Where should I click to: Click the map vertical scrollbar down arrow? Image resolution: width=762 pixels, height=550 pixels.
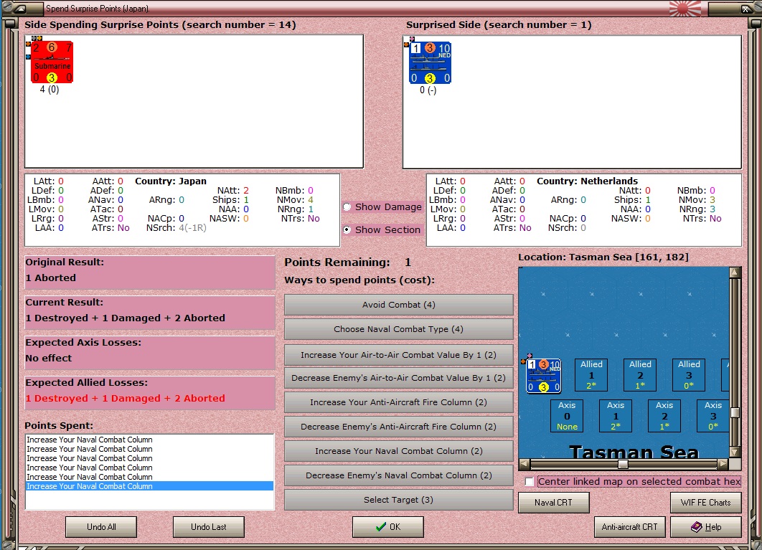pos(735,452)
